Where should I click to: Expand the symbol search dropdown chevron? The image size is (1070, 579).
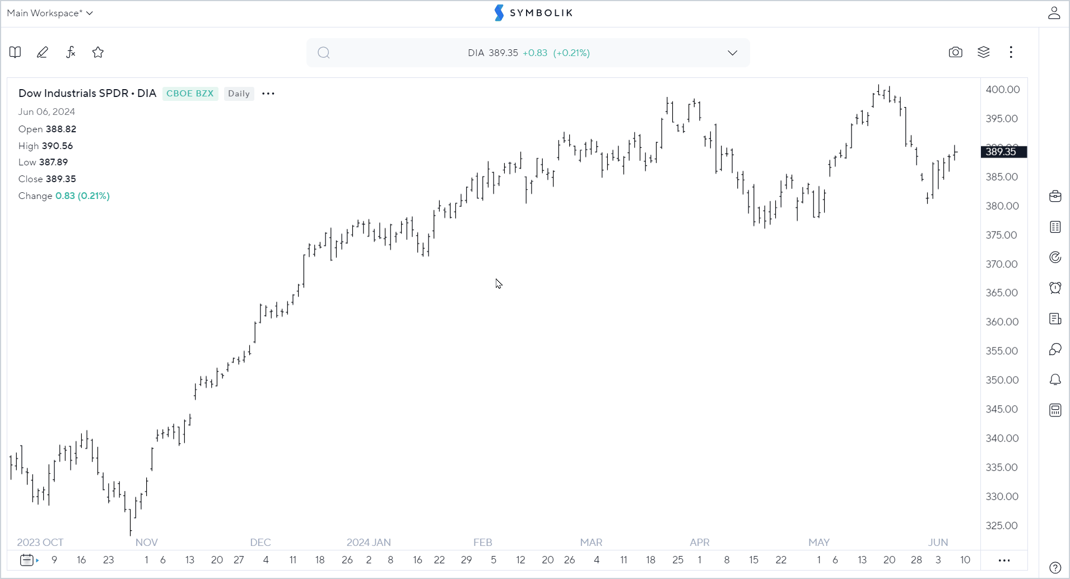(x=733, y=53)
